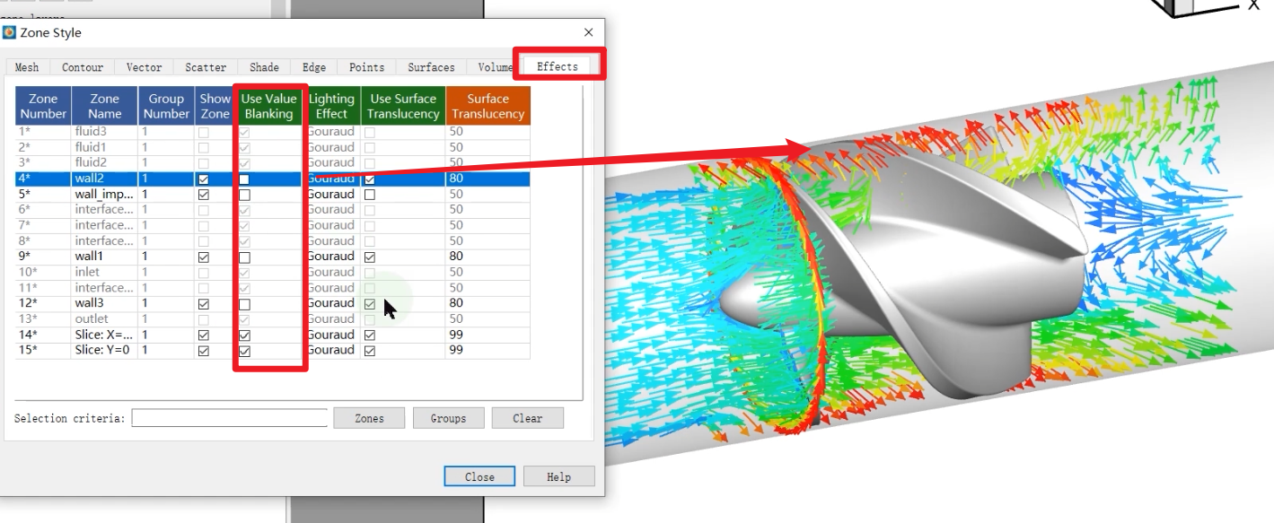Click the Selection criteria input field
Screen dimensions: 1274x523
click(x=230, y=418)
